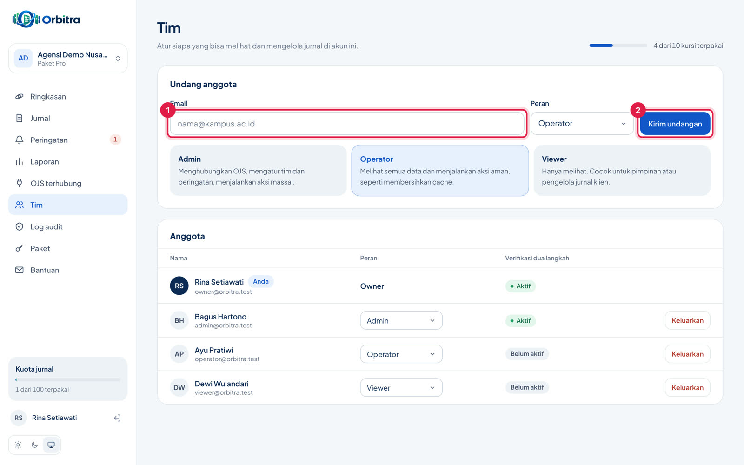Screen dimensions: 744x465
Task: Click the AD account avatar
Action: tap(23, 58)
